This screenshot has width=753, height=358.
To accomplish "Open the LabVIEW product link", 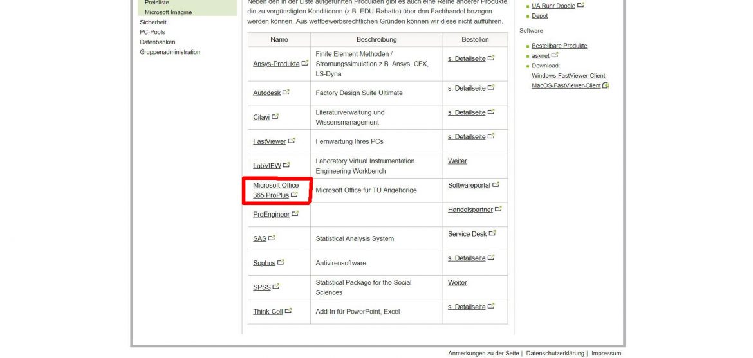I will coord(267,166).
